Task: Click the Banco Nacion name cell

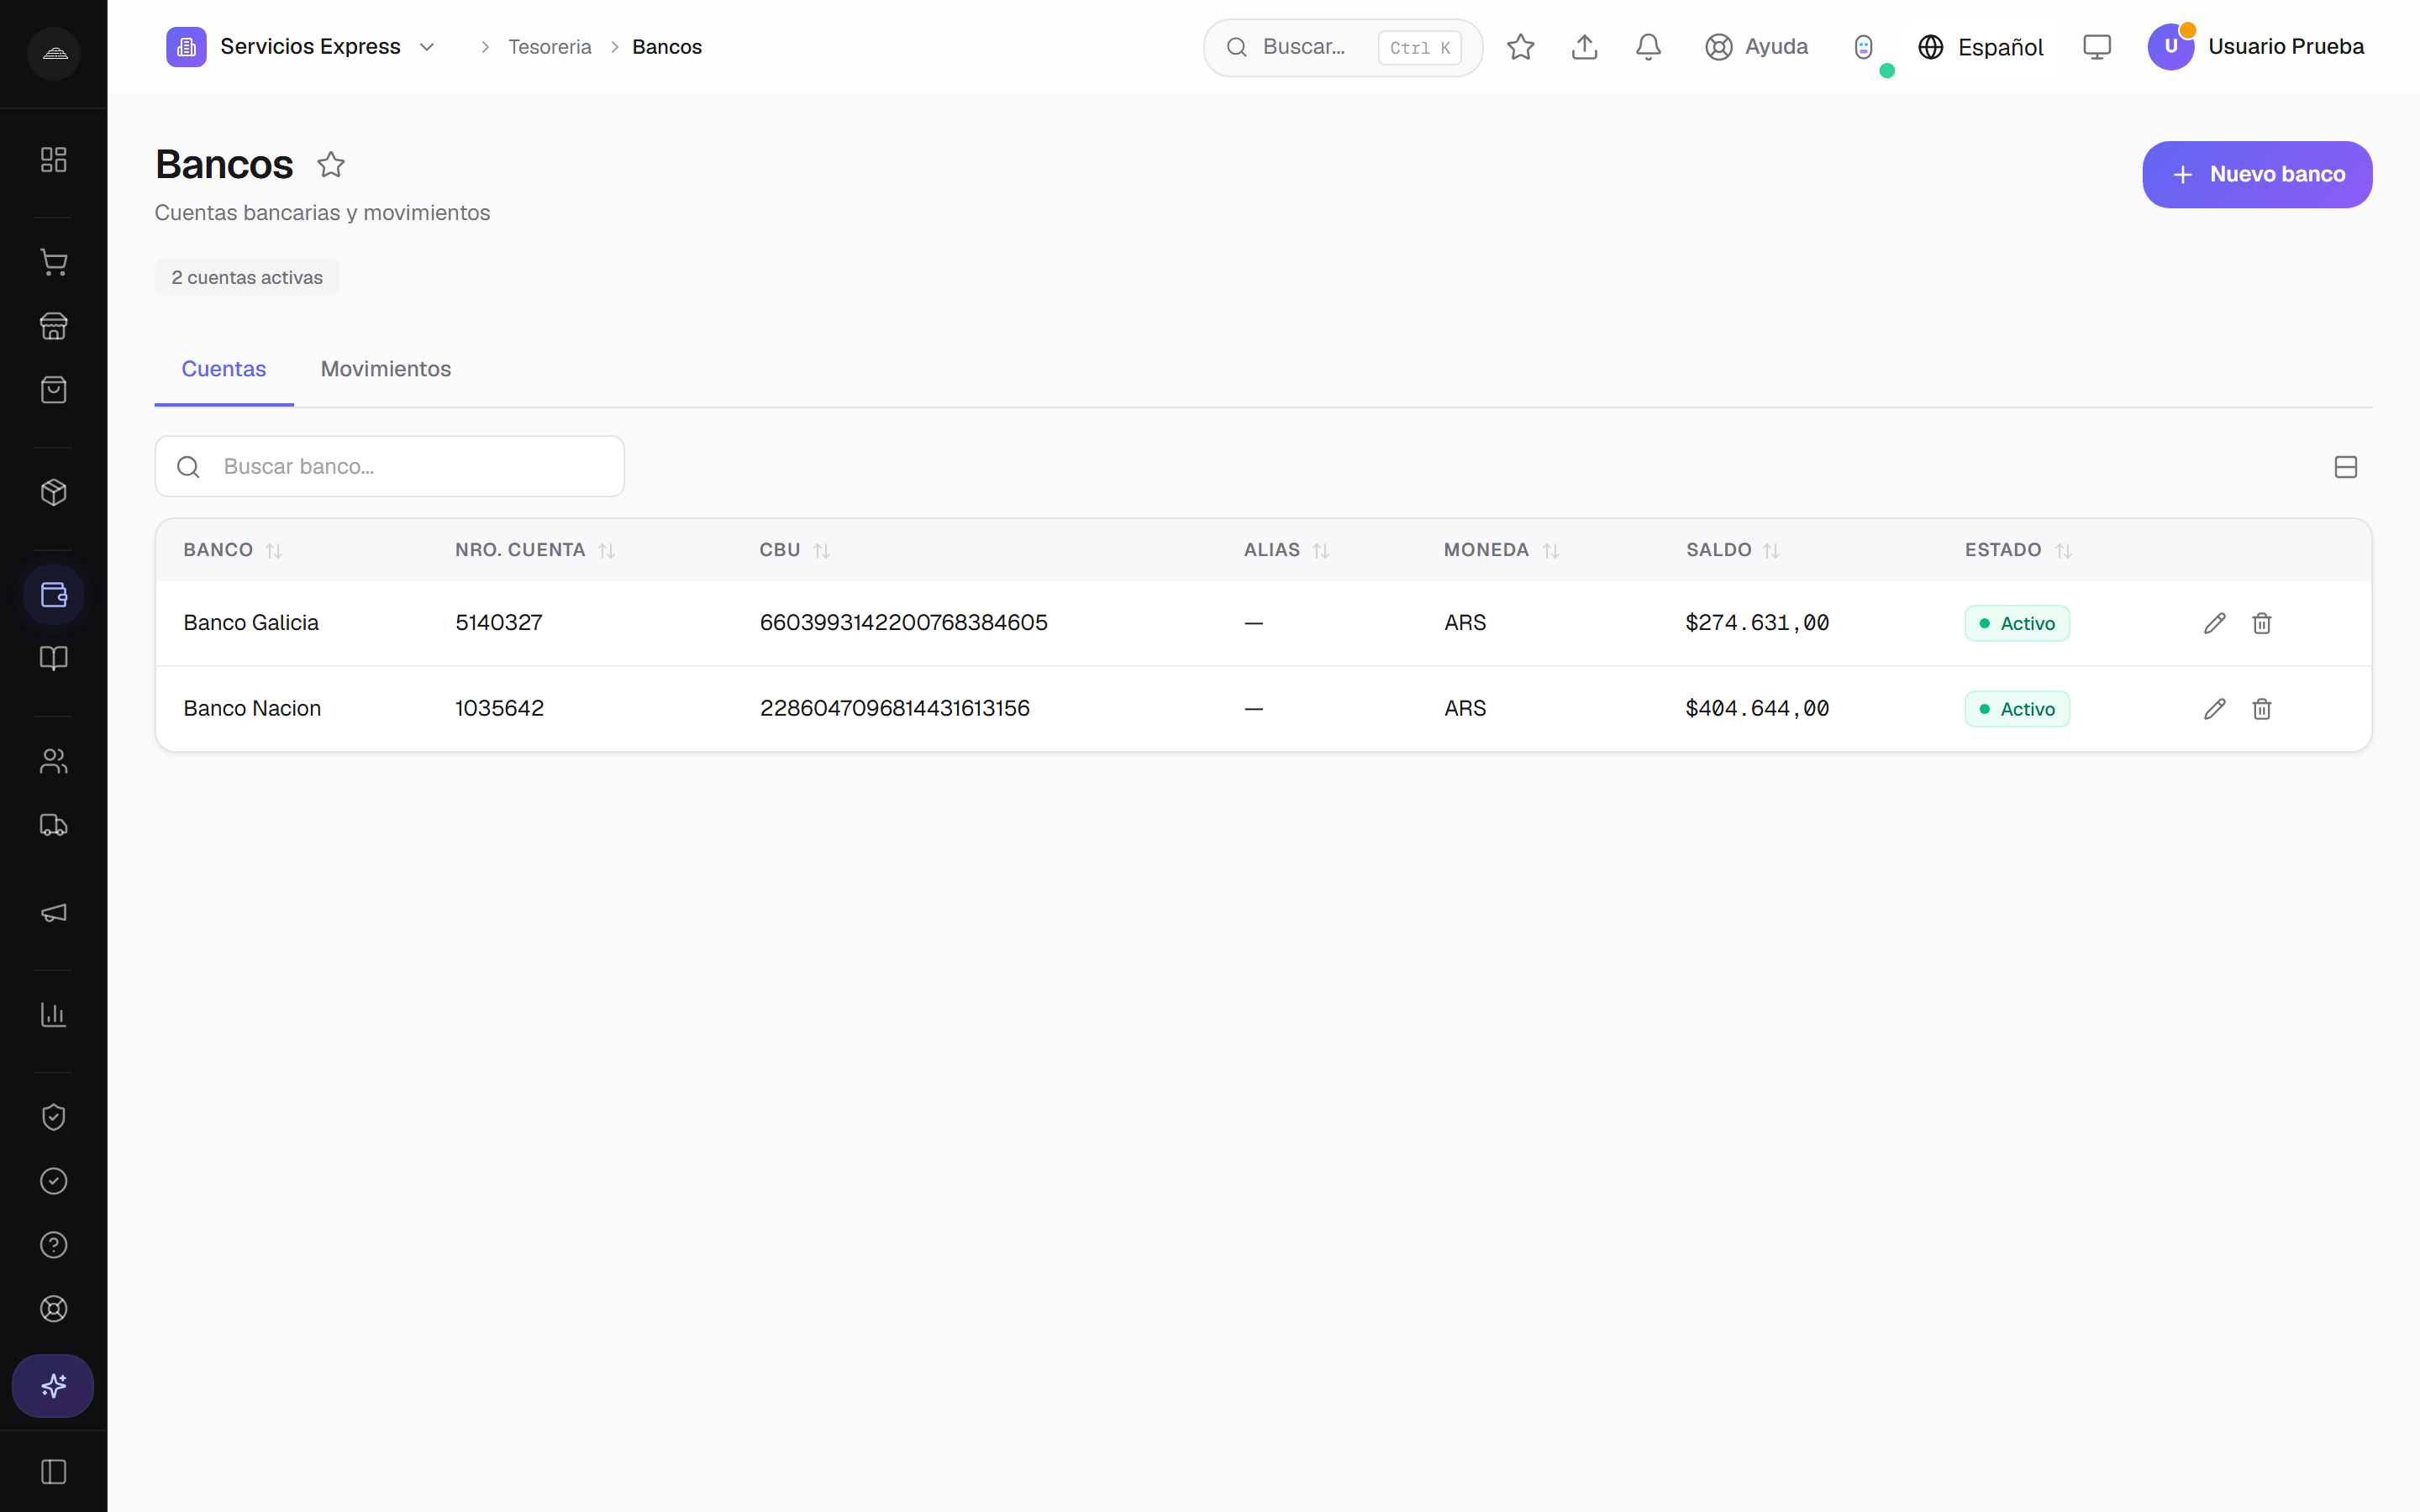Action: 252,708
